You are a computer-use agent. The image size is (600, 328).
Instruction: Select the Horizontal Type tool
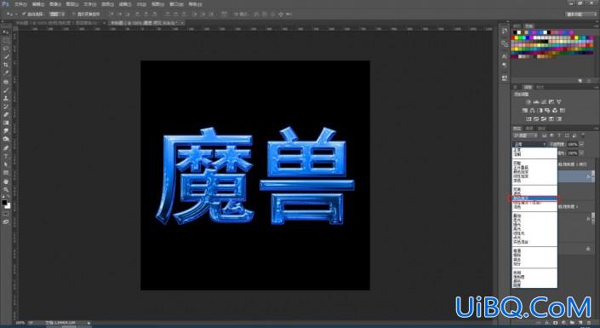(x=6, y=156)
